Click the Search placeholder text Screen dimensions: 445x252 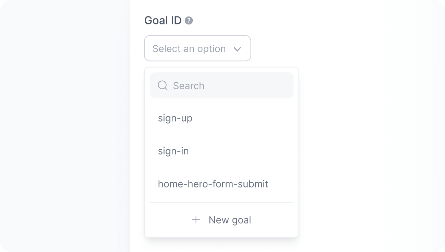click(x=189, y=85)
